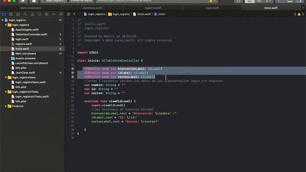This screenshot has height=172, width=306.
Task: Open the Find navigator magnifier icon
Action: [x=25, y=14]
